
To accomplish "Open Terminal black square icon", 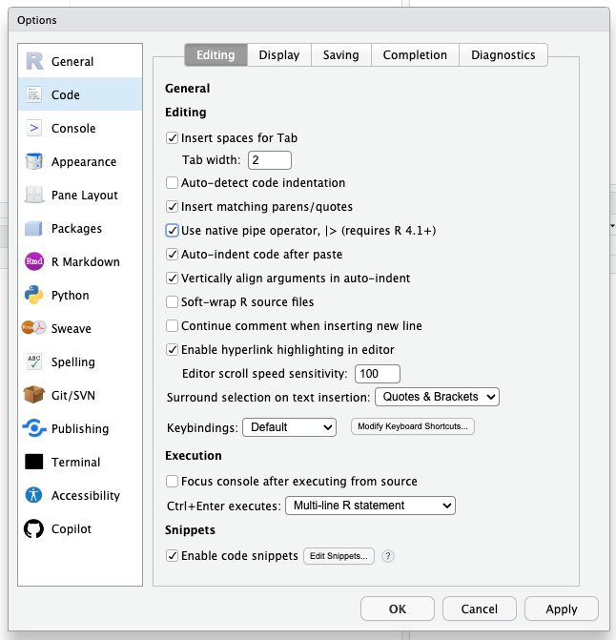I will tap(34, 462).
